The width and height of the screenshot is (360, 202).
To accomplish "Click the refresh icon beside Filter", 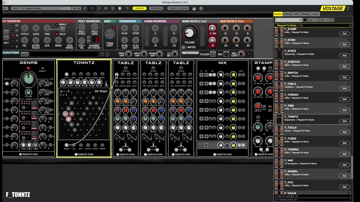I will coord(332,20).
